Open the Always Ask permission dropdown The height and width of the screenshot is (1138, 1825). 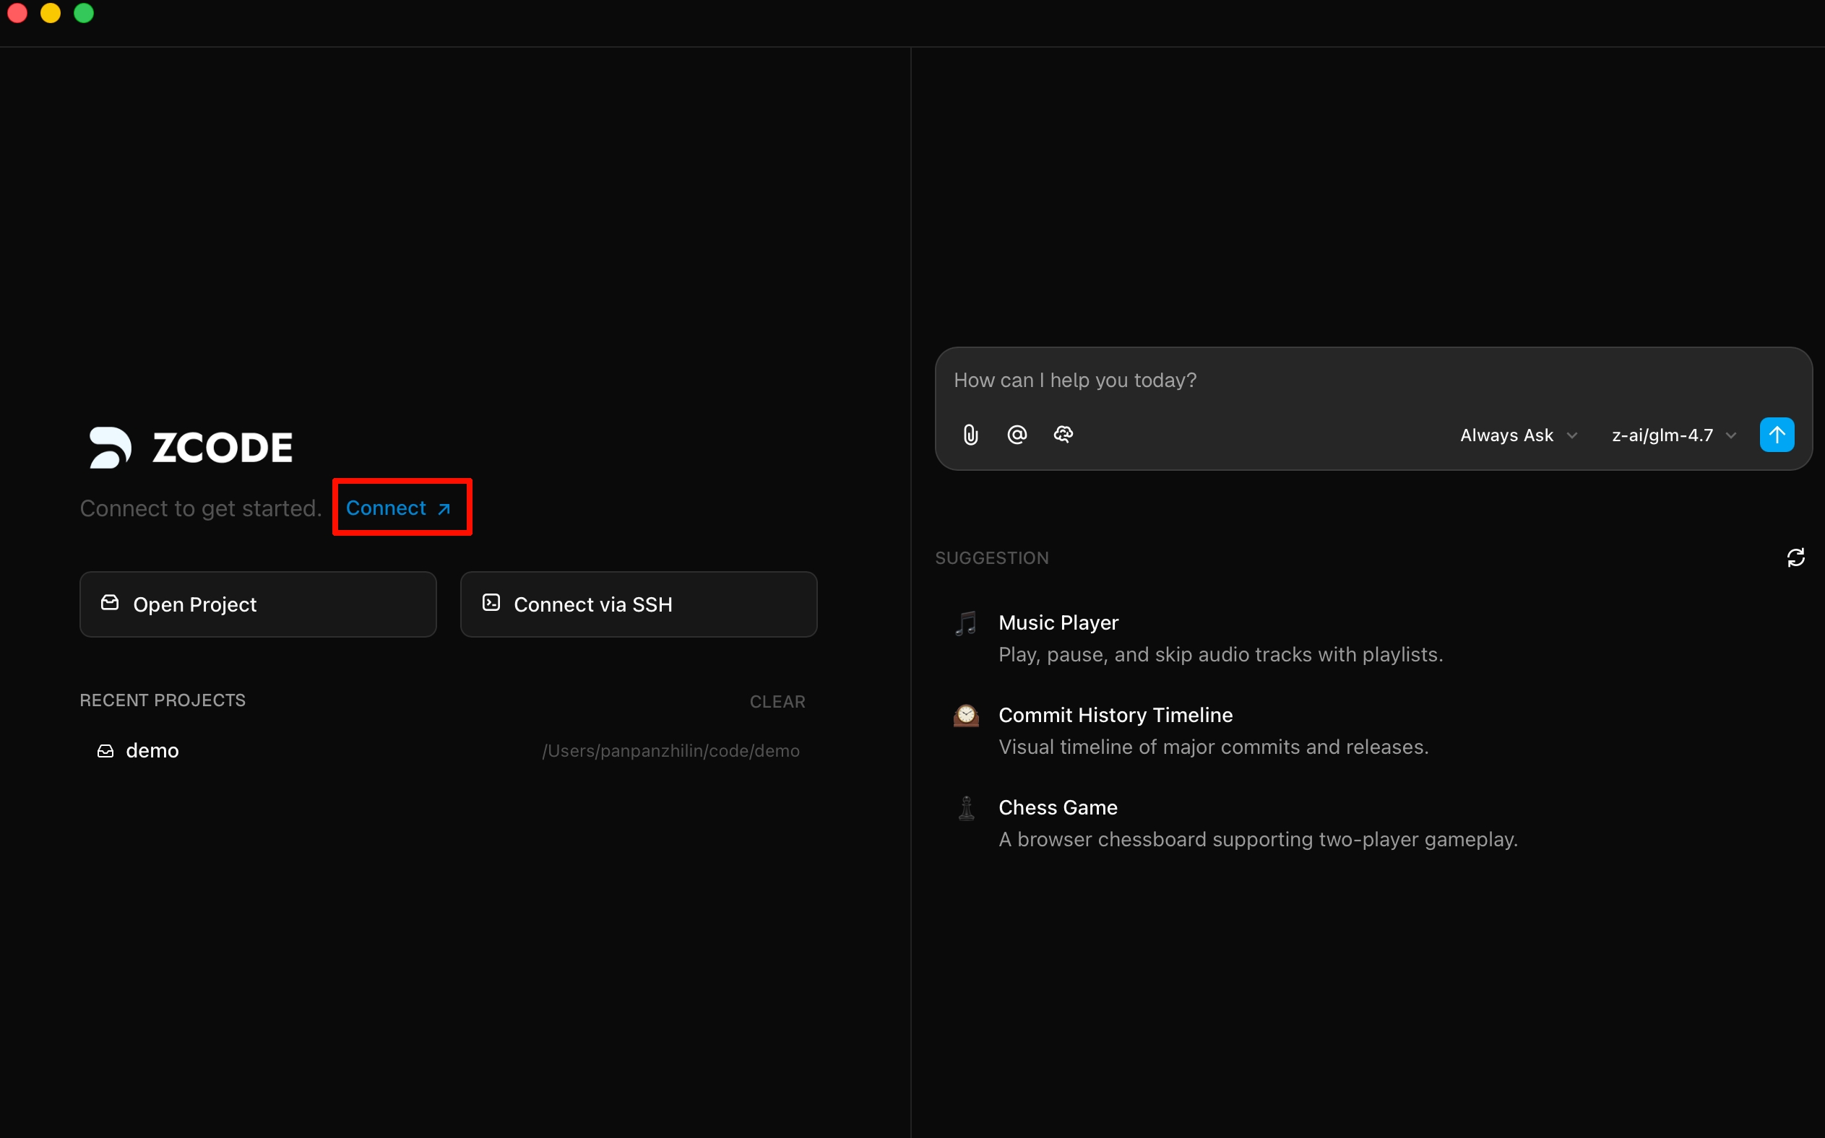pyautogui.click(x=1518, y=436)
